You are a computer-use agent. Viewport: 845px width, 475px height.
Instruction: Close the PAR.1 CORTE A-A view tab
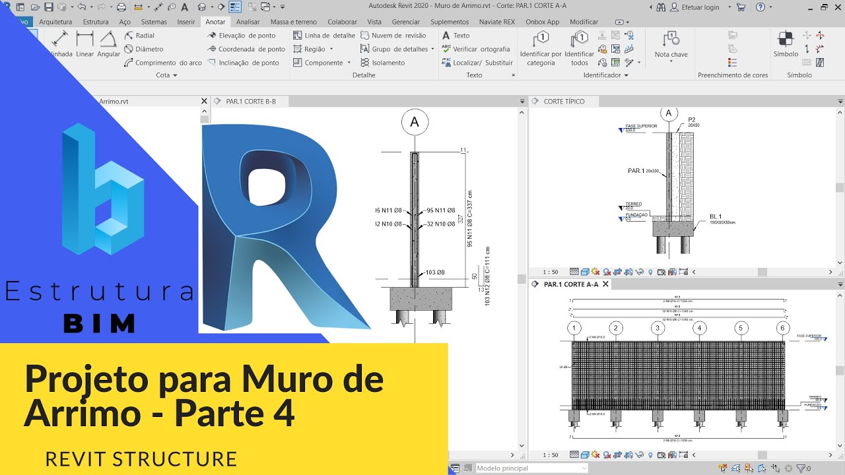pyautogui.click(x=605, y=284)
